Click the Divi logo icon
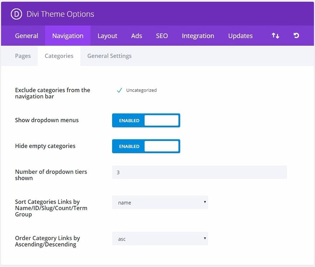This screenshot has width=315, height=267. pyautogui.click(x=16, y=14)
